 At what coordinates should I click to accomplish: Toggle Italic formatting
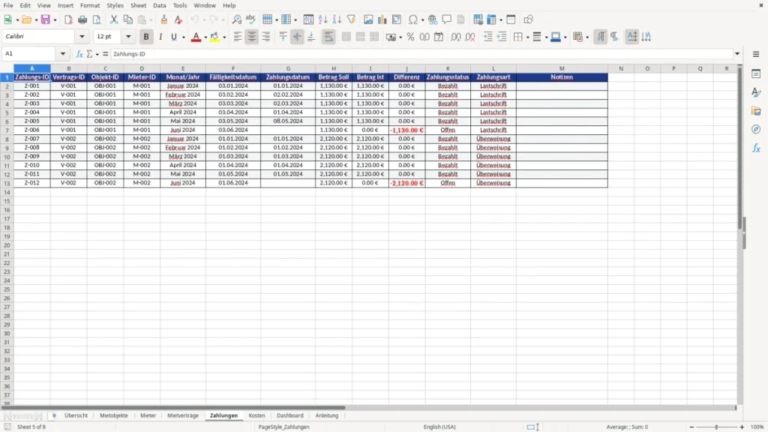tap(160, 37)
